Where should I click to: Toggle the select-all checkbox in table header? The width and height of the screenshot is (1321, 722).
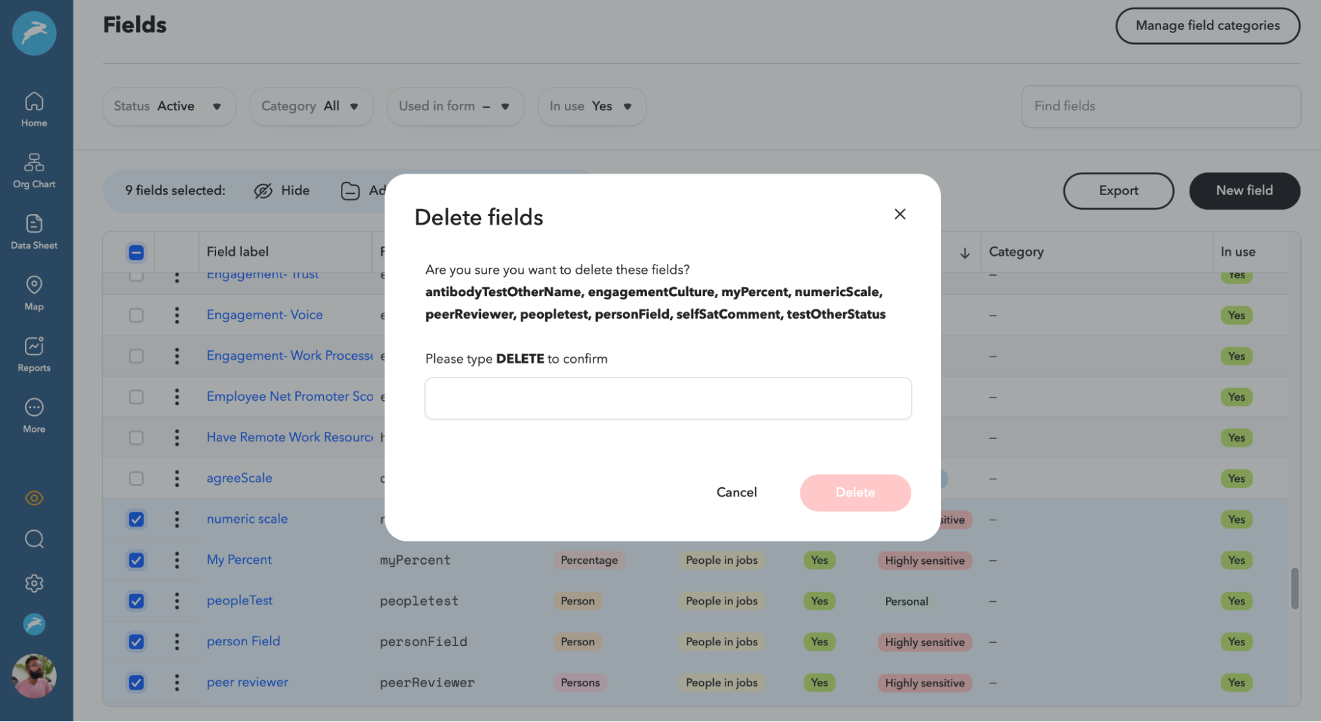tap(135, 252)
